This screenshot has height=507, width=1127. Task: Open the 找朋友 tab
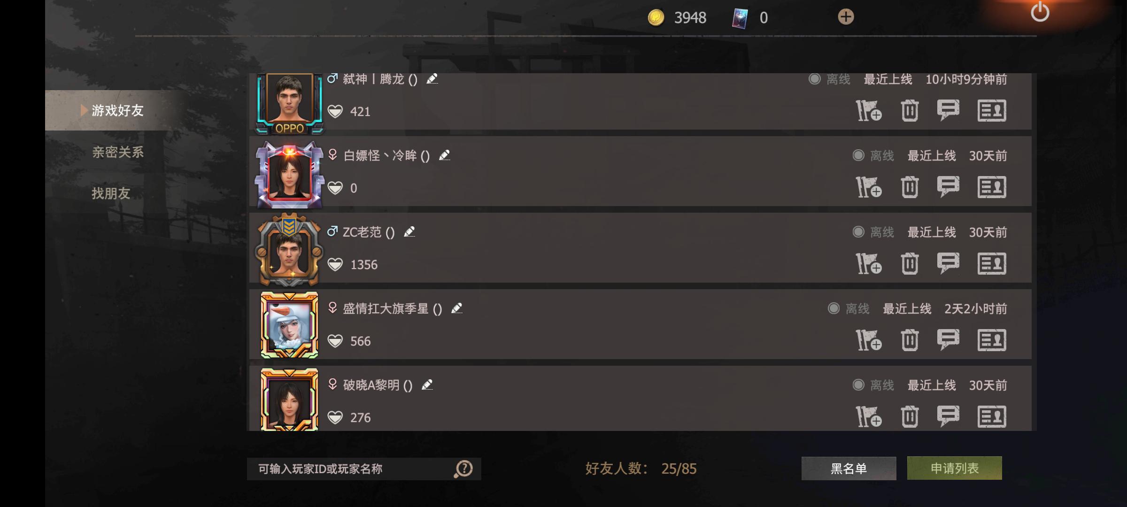pyautogui.click(x=111, y=193)
